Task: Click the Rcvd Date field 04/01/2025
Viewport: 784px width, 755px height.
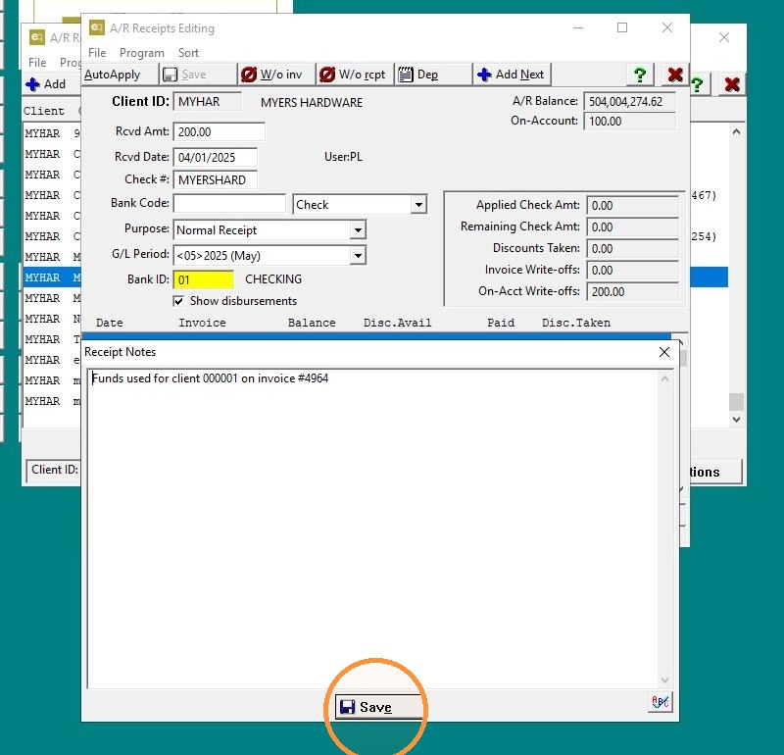Action: coord(215,157)
